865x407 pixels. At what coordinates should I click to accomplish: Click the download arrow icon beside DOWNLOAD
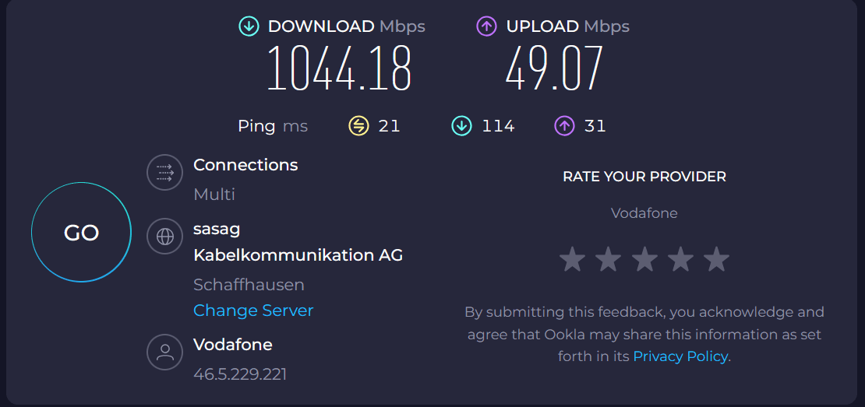coord(249,26)
